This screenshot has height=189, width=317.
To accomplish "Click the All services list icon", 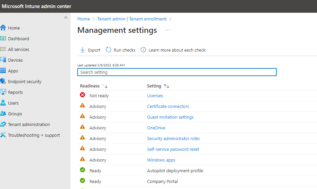I will point(3,49).
